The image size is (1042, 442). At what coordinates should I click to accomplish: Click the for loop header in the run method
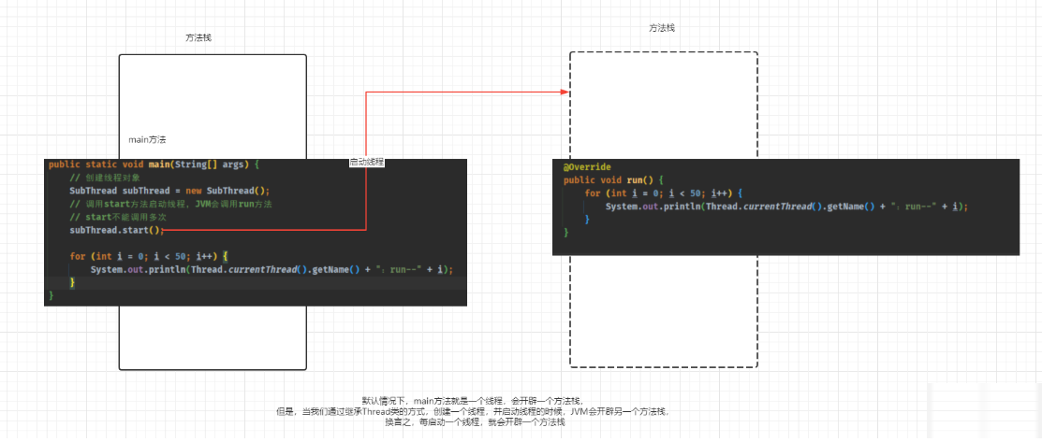click(x=663, y=193)
